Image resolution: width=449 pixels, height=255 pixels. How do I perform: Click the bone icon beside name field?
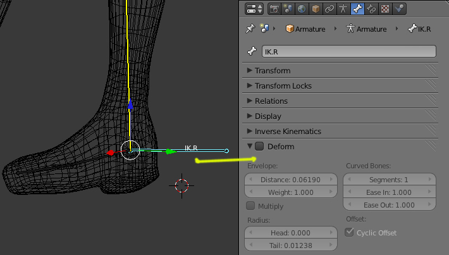(x=252, y=51)
